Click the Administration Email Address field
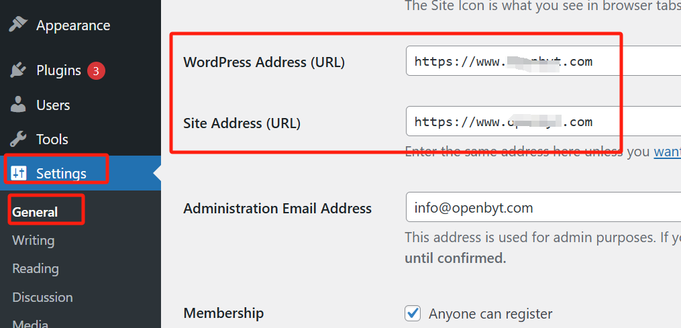681x328 pixels. click(543, 208)
